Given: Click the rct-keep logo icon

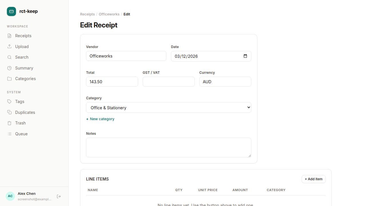Looking at the screenshot, I should click(11, 11).
